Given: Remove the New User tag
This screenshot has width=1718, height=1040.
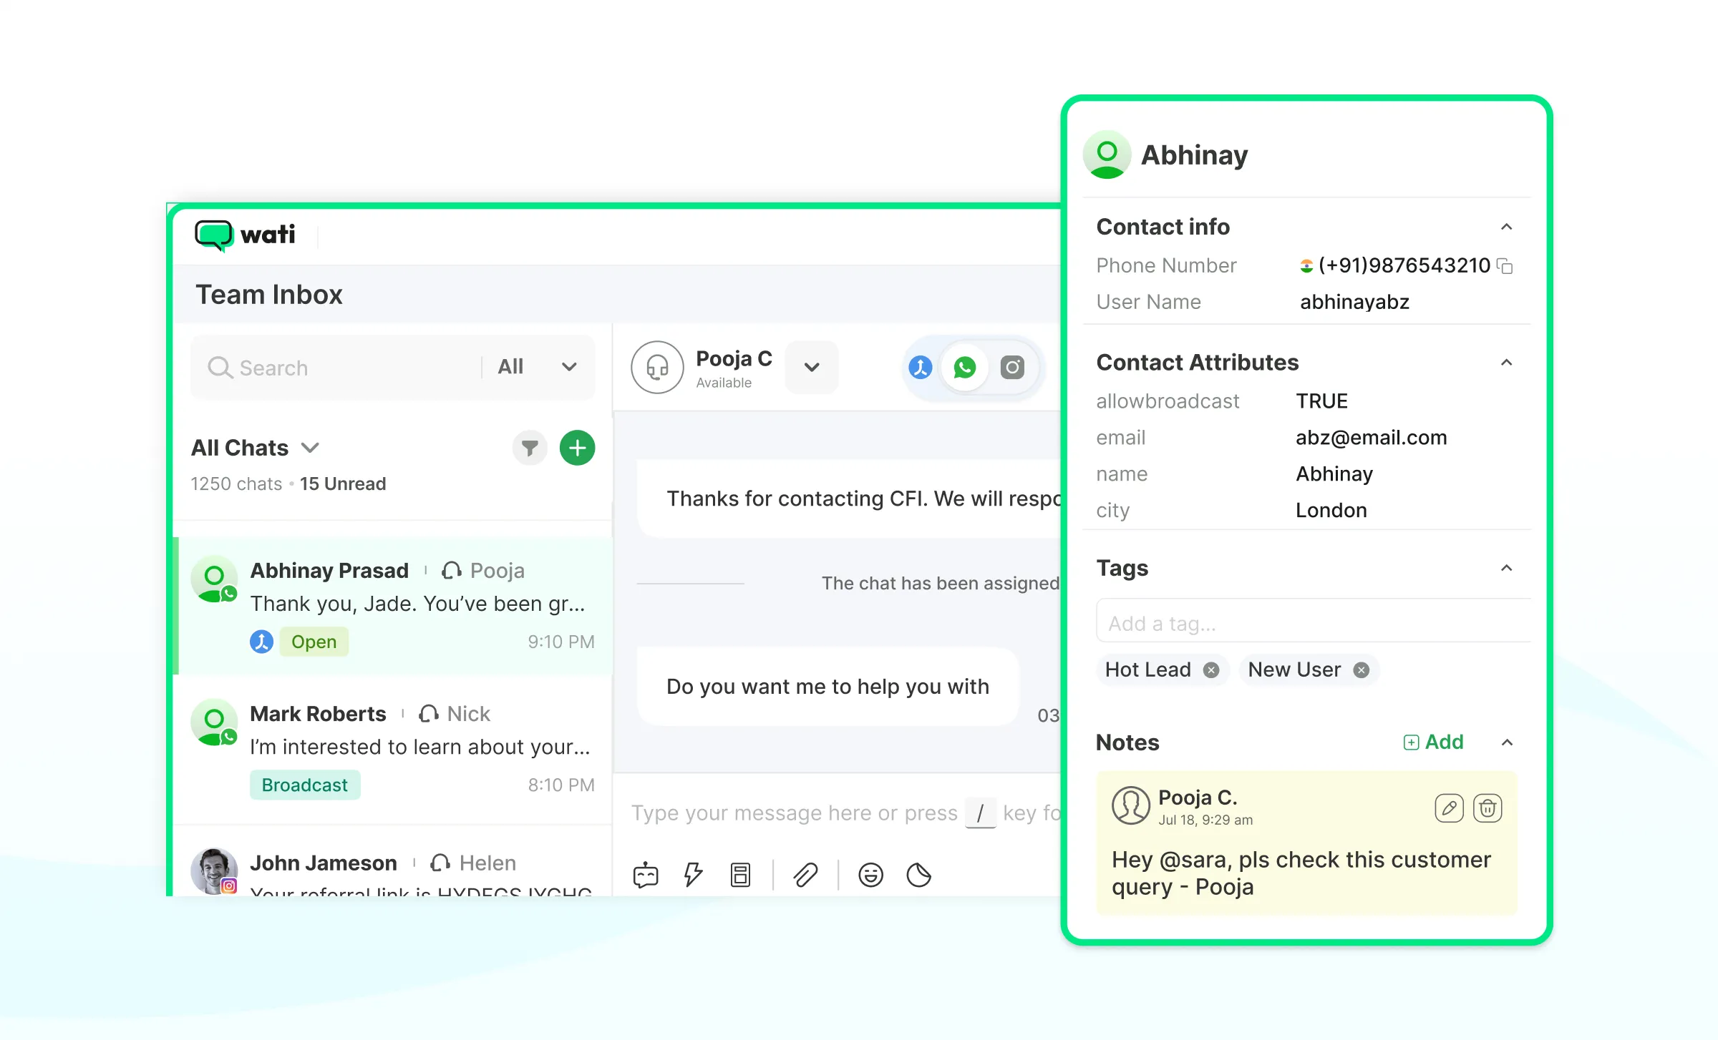Looking at the screenshot, I should click(x=1362, y=670).
